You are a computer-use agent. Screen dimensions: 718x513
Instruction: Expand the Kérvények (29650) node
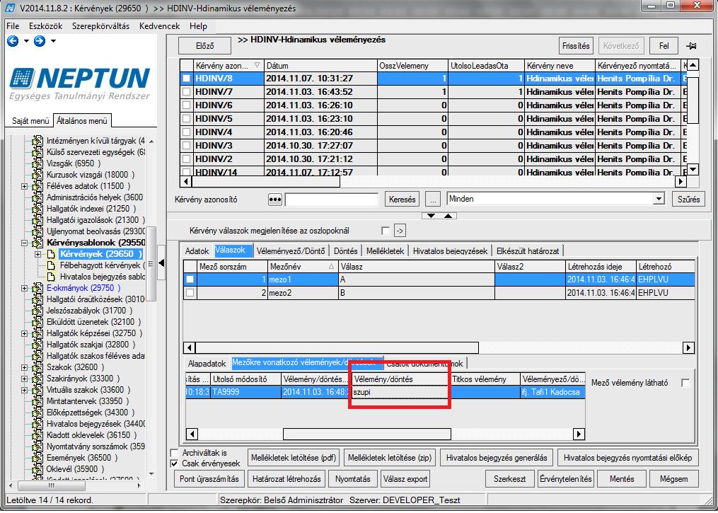point(38,254)
